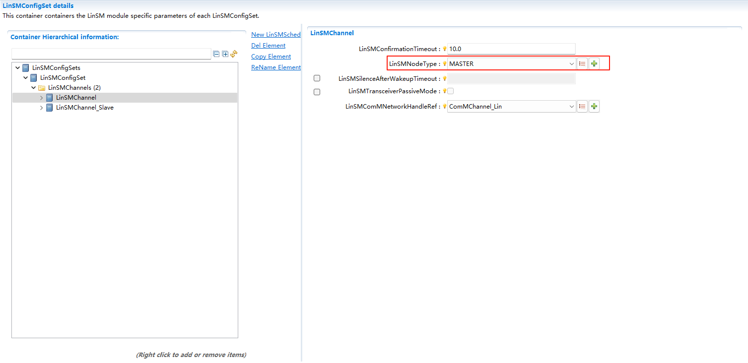Image resolution: width=748 pixels, height=363 pixels.
Task: Click the Del Element link
Action: (x=268, y=46)
